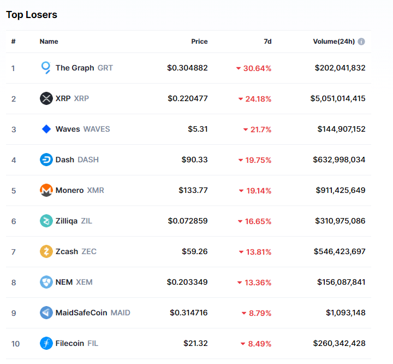Screen dimensions: 393x364
Task: Click the Volume(24h) info icon
Action: point(361,42)
